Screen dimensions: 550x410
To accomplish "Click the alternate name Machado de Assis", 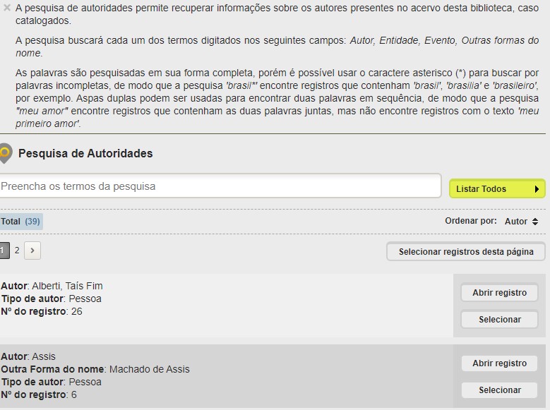I will 149,369.
